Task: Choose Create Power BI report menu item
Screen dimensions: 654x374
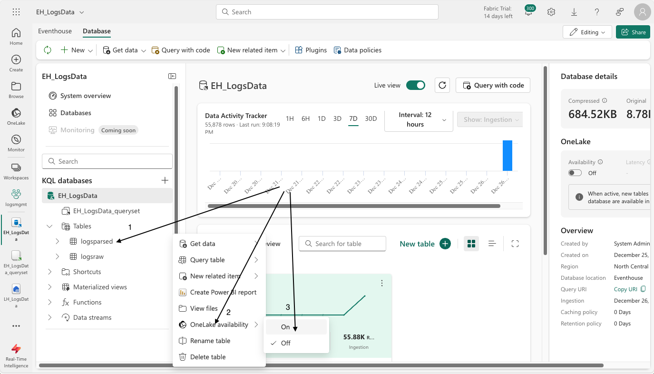Action: (x=219, y=292)
